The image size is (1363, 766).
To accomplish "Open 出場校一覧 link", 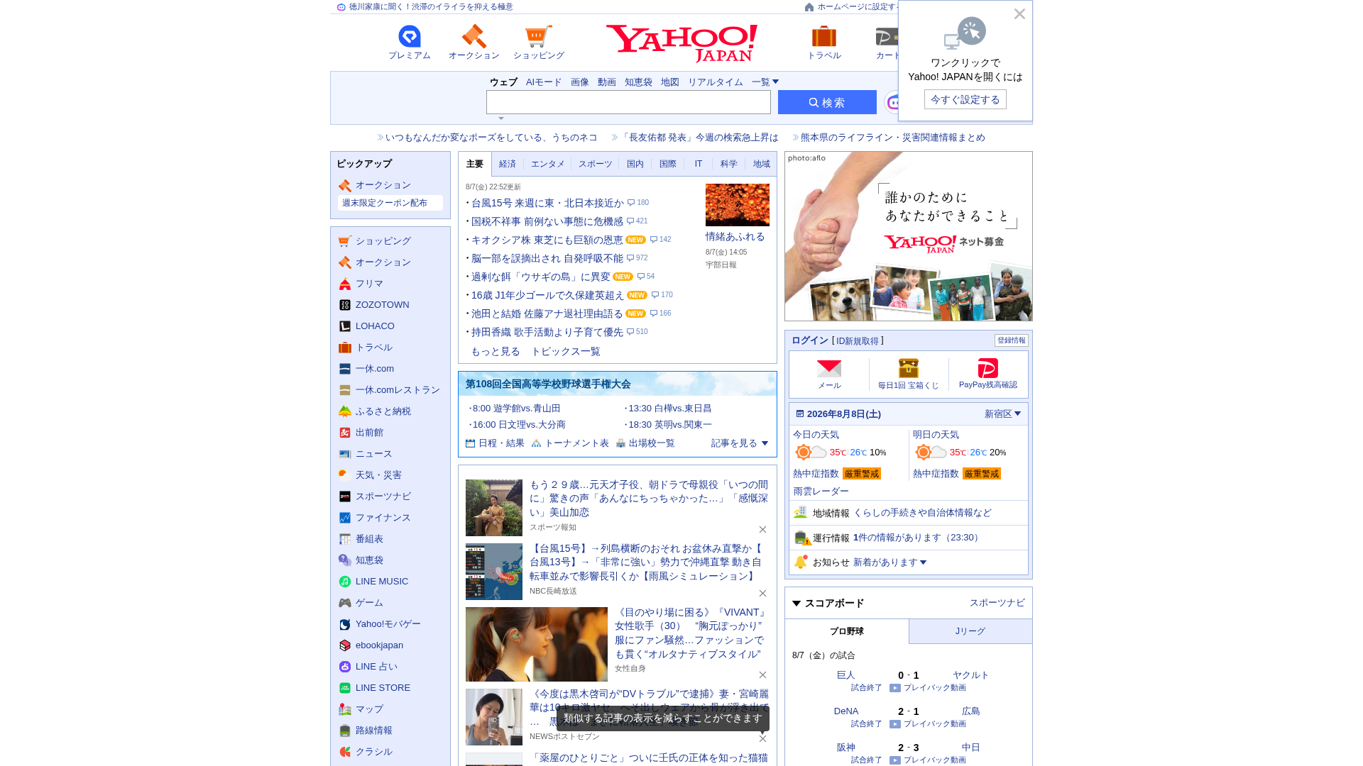I will coord(645,443).
